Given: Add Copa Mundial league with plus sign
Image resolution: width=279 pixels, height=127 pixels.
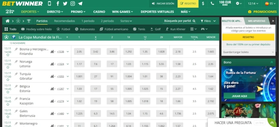Looking at the screenshot, I should tap(67, 37).
